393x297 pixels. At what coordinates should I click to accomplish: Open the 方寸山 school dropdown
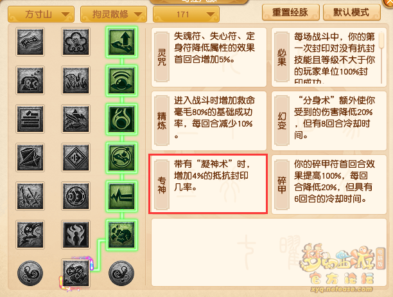tap(41, 14)
